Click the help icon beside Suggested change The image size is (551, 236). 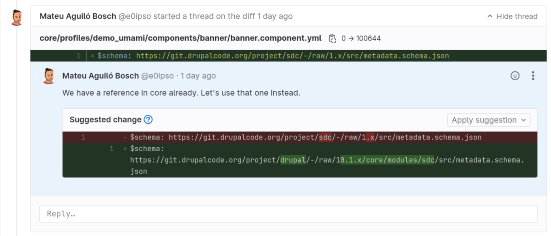click(x=148, y=119)
